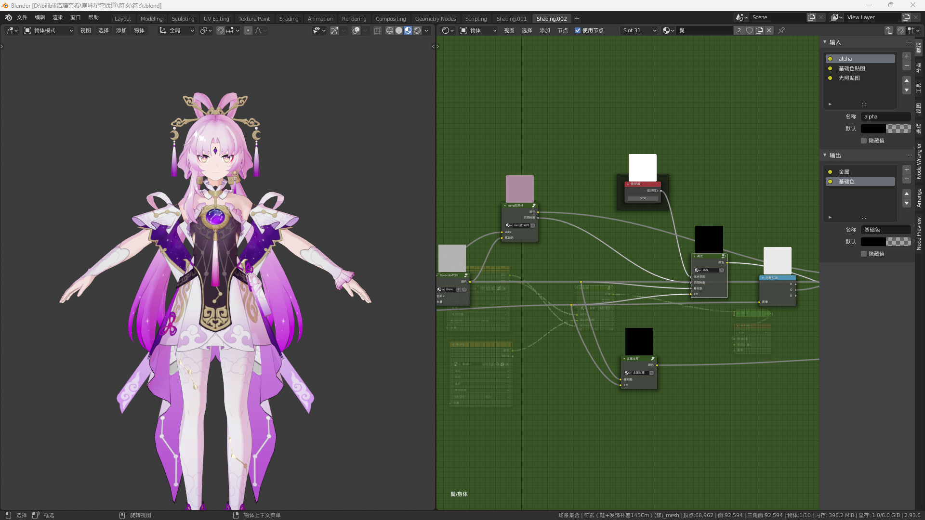Switch viewport to wireframe shading

[389, 30]
